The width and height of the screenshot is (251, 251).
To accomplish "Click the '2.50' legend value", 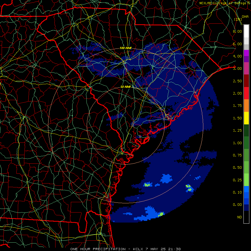I will [x=237, y=81].
